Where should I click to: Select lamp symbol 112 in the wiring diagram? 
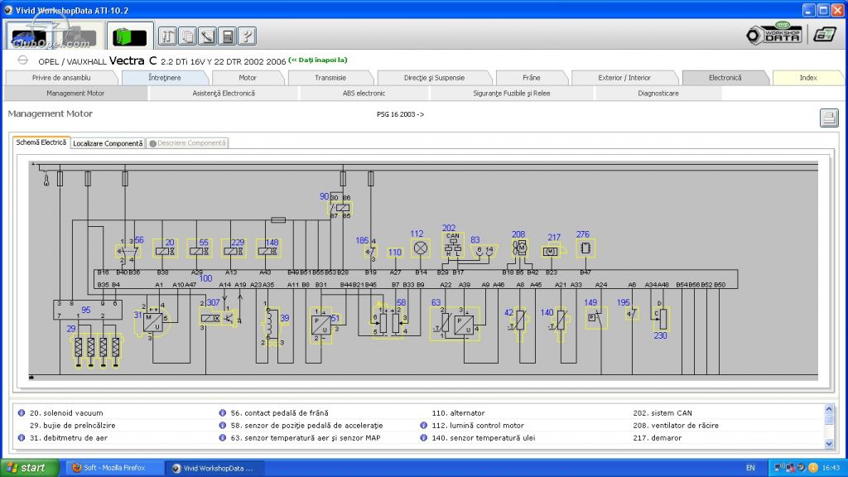click(x=420, y=248)
